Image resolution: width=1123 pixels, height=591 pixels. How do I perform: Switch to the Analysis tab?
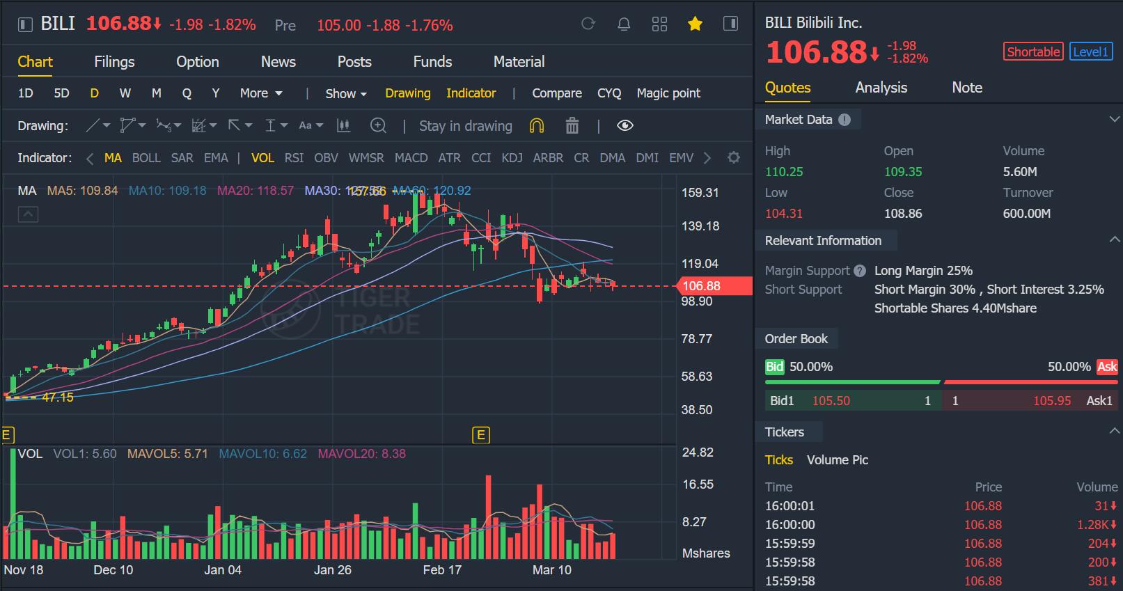point(881,88)
